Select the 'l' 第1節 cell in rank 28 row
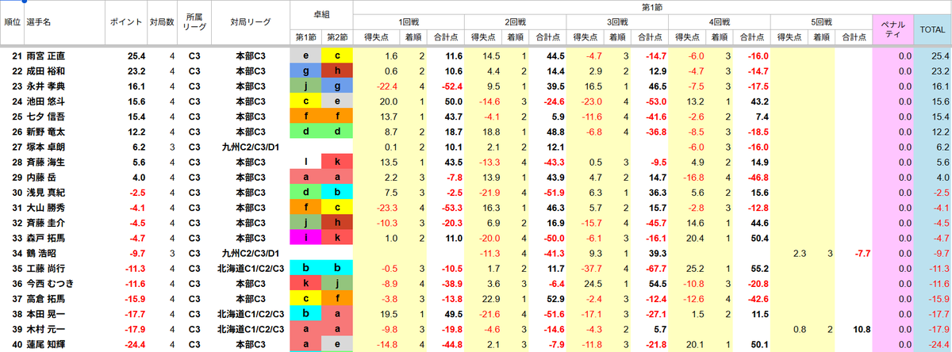The height and width of the screenshot is (352, 952). click(x=305, y=162)
